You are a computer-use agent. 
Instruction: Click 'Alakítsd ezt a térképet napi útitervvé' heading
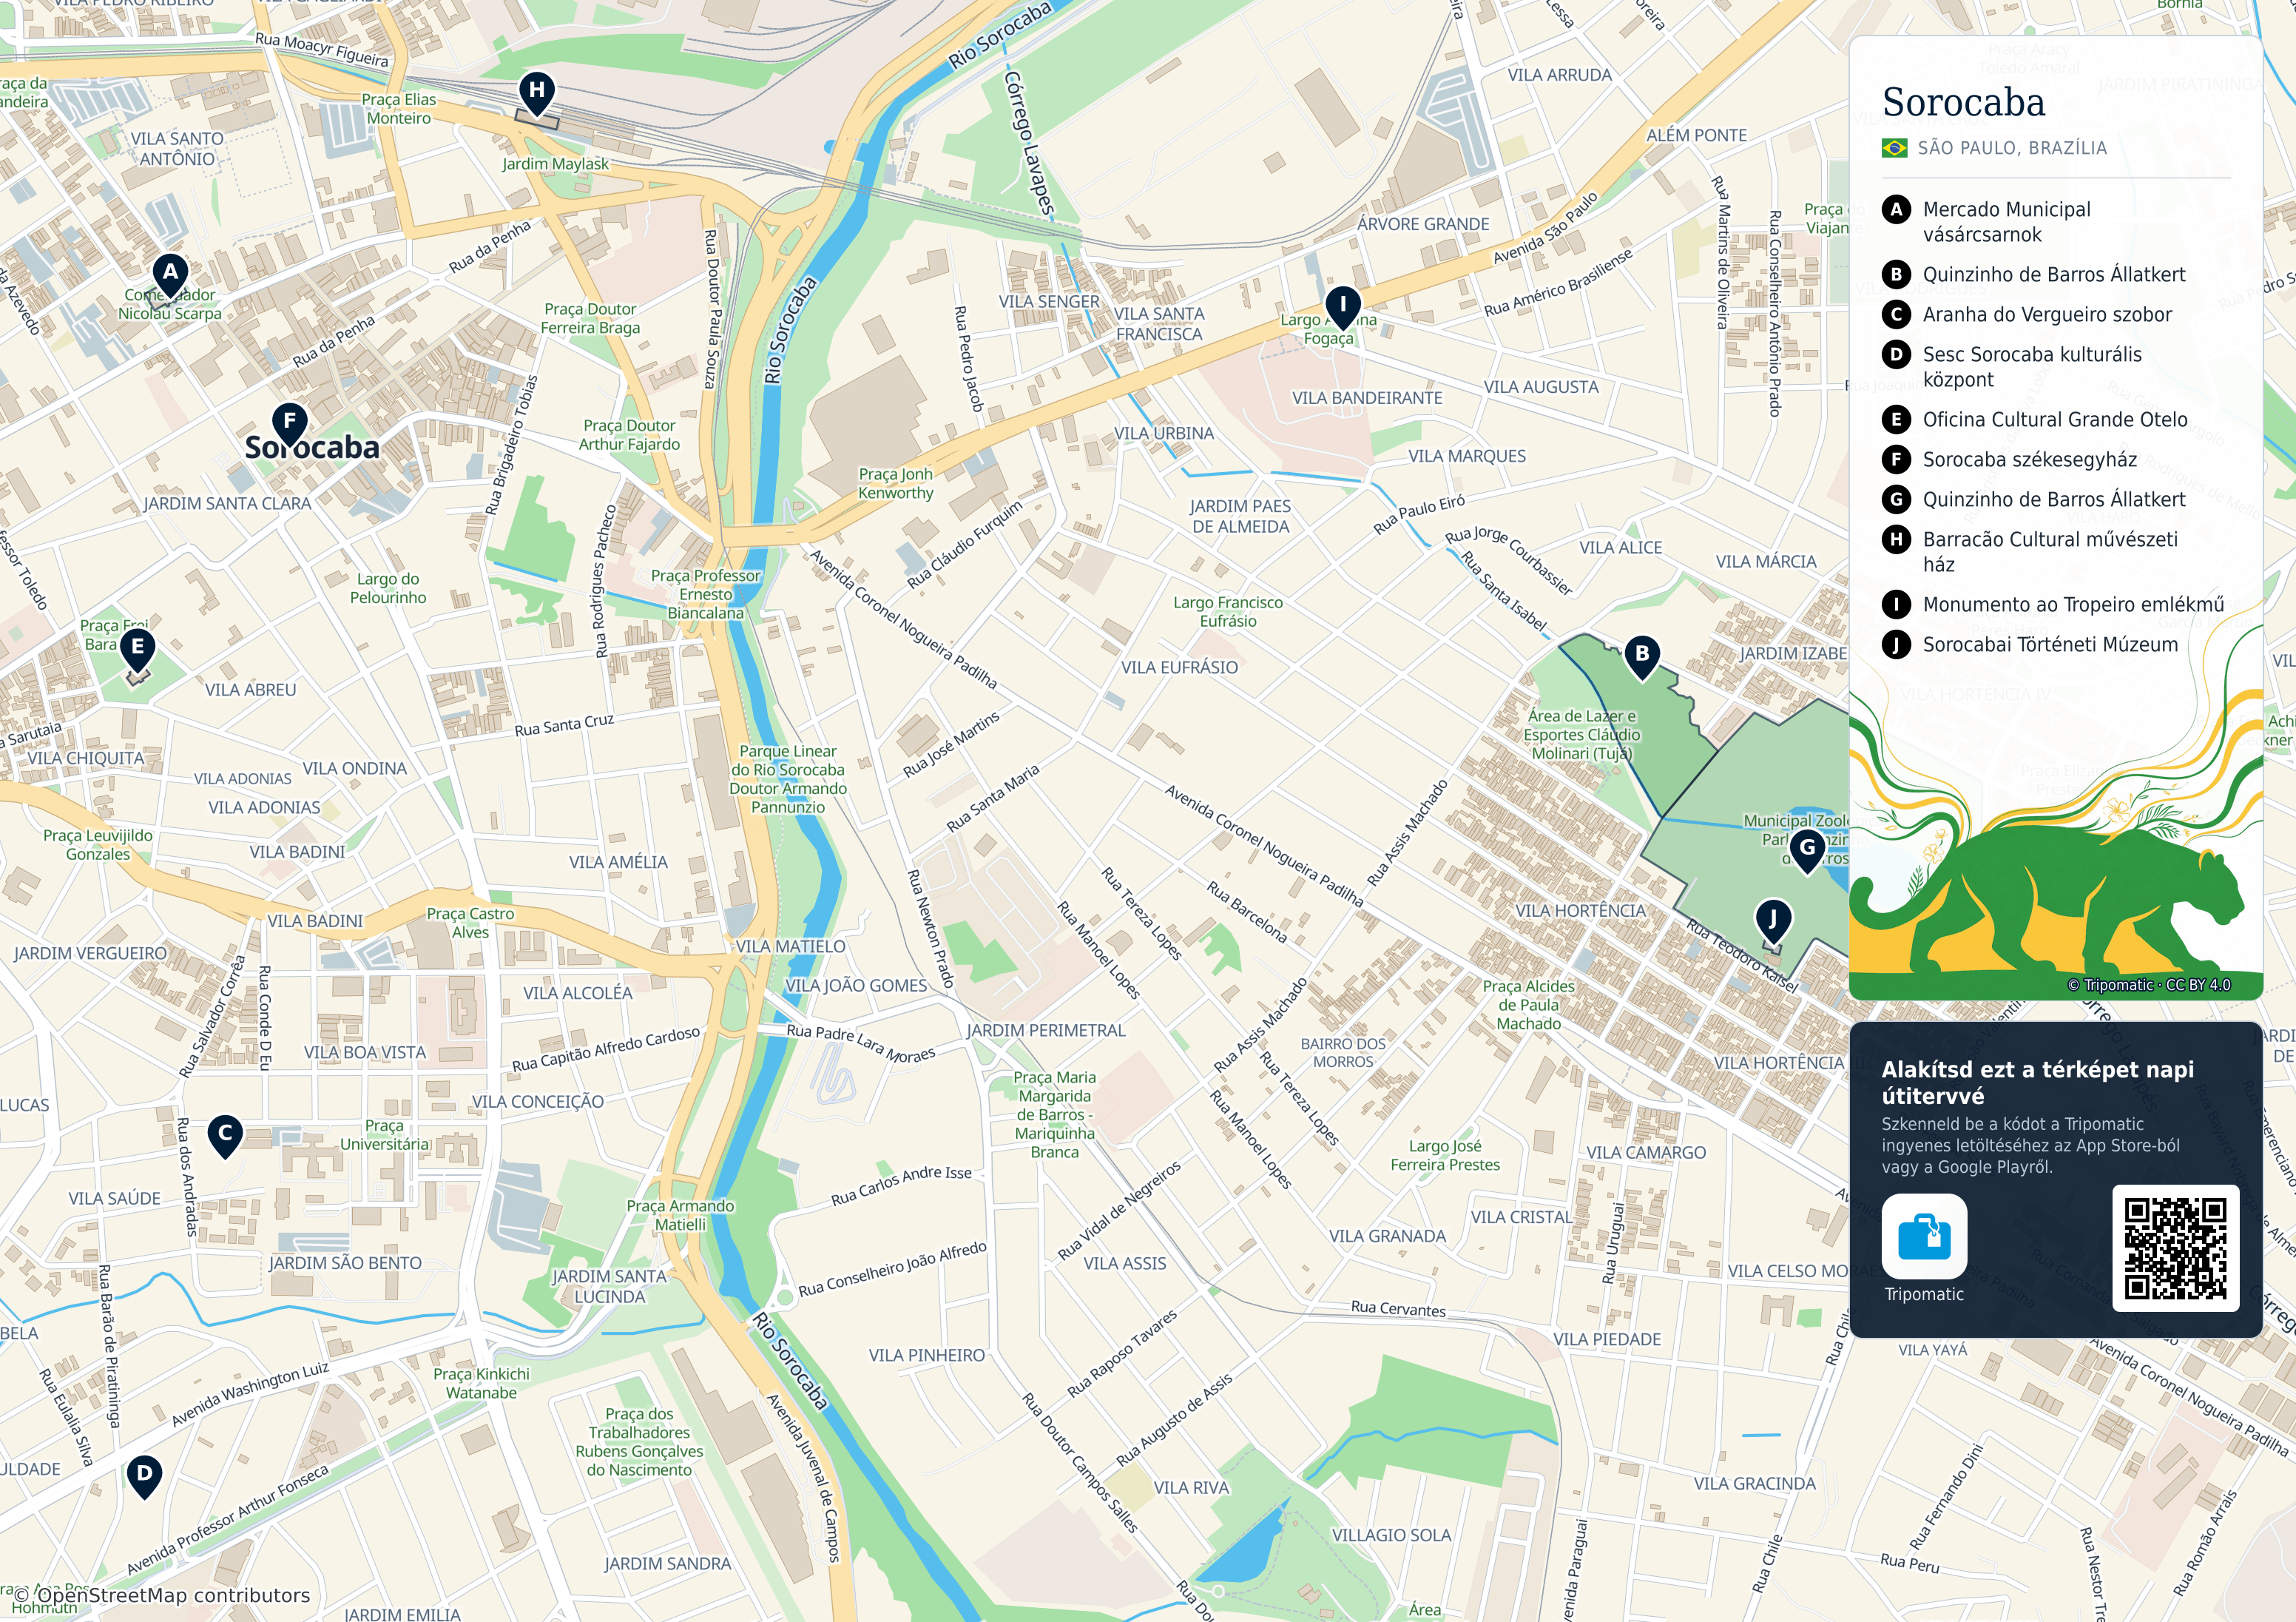[2037, 1083]
